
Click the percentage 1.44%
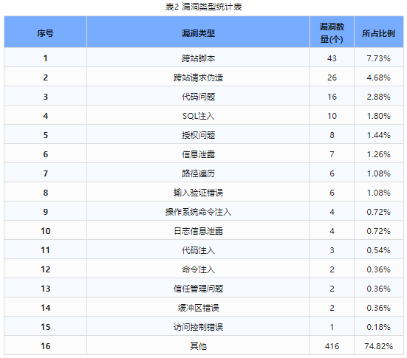378,135
